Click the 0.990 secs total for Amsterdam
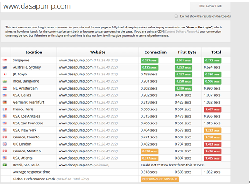 coord(212,88)
